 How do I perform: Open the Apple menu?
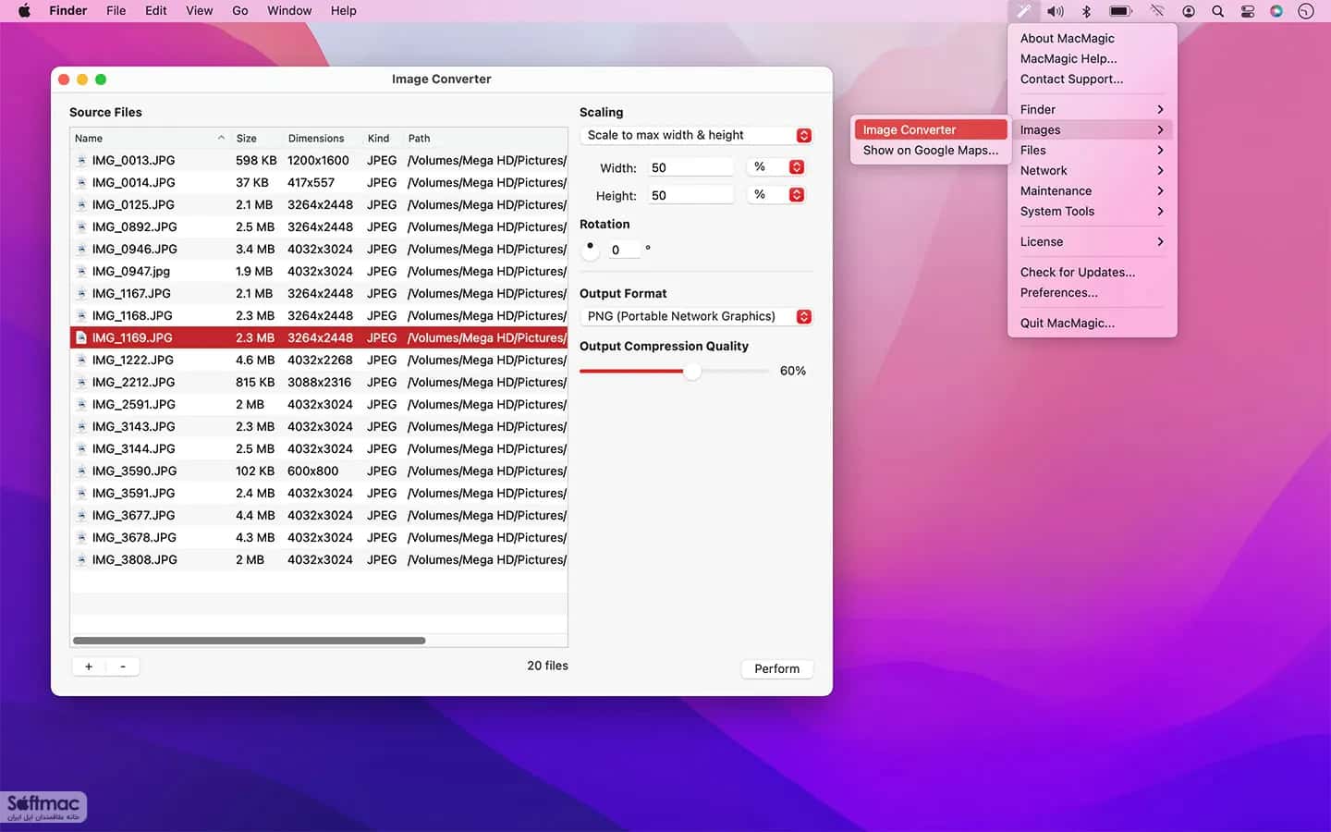[x=24, y=11]
